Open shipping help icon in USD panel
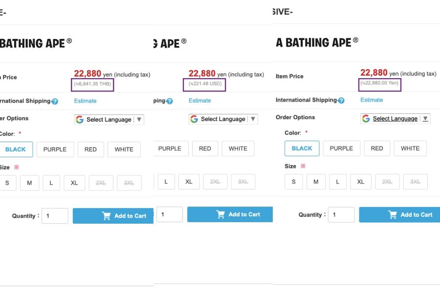The height and width of the screenshot is (293, 440). pos(170,101)
